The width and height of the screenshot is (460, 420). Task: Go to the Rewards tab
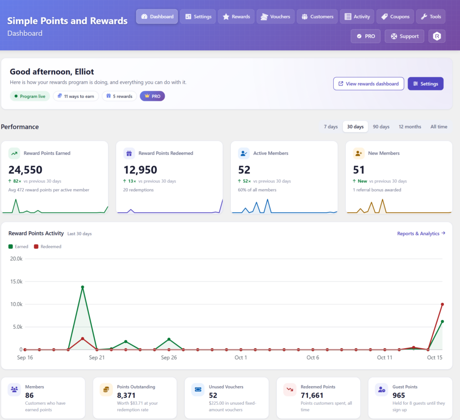pos(236,17)
